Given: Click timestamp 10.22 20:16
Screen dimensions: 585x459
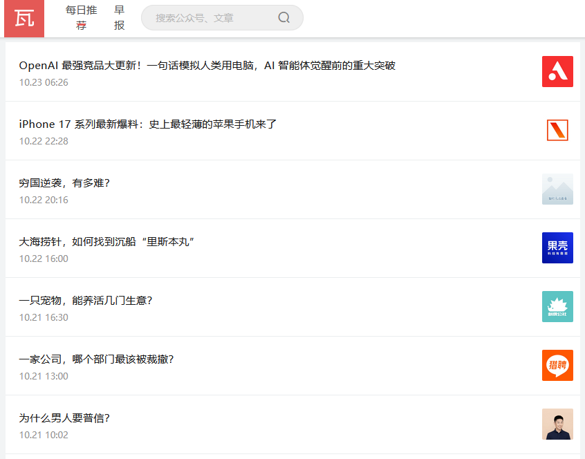Looking at the screenshot, I should [x=44, y=200].
